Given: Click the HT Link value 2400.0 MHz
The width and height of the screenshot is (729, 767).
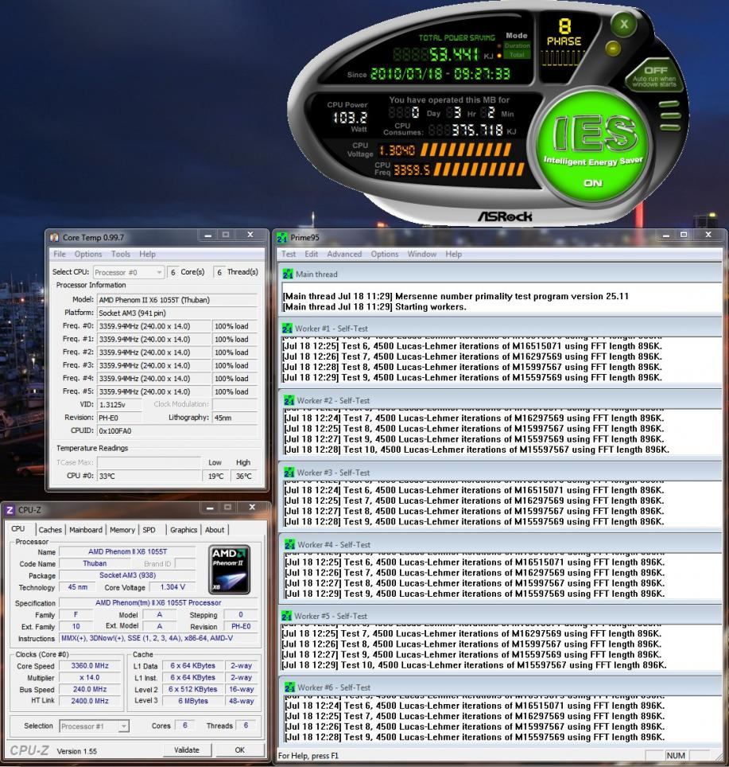Looking at the screenshot, I should point(90,701).
